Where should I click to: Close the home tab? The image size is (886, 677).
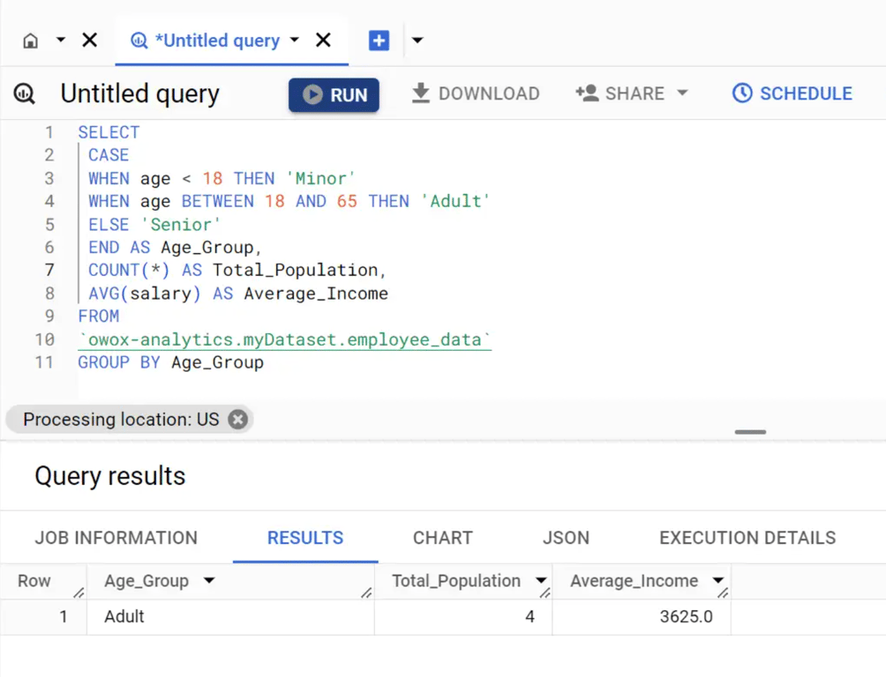pyautogui.click(x=90, y=40)
